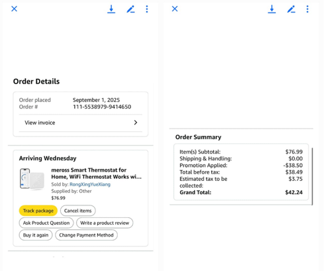Viewport: 331px width, 271px height.
Task: Select the Total before tax $38.49 value
Action: (x=294, y=172)
